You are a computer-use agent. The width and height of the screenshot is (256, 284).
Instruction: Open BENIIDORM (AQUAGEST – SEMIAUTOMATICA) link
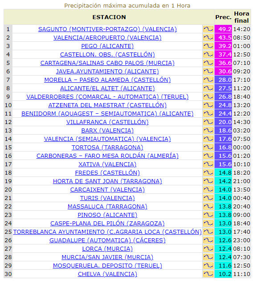(107, 114)
